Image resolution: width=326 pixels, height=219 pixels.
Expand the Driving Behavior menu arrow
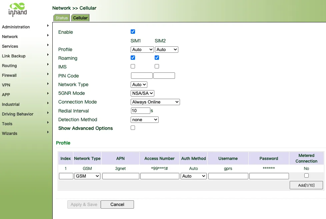click(48, 113)
